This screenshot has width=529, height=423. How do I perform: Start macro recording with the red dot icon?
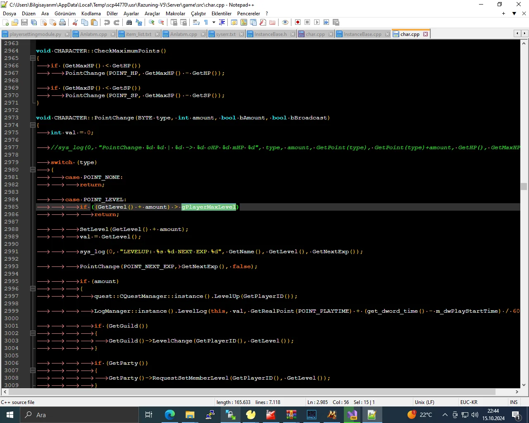[298, 22]
